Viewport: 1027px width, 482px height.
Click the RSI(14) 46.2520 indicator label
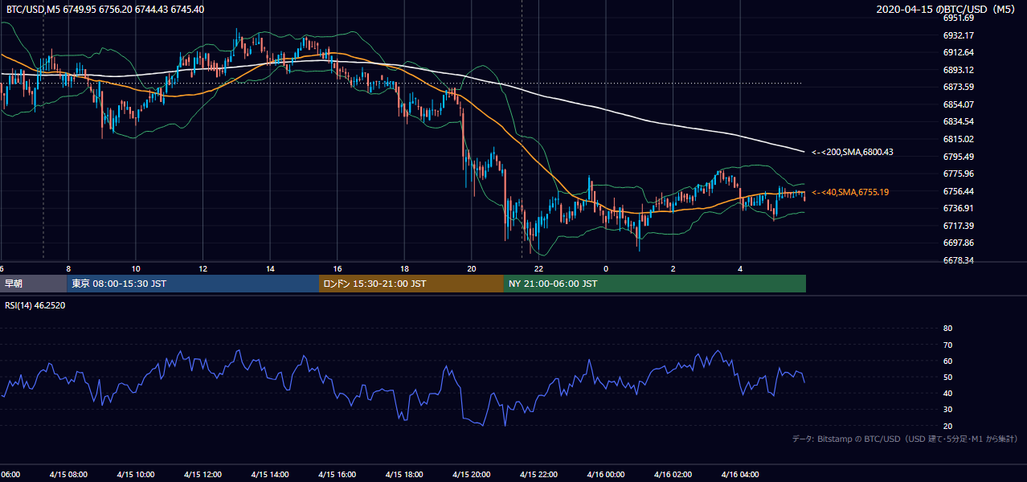click(35, 305)
